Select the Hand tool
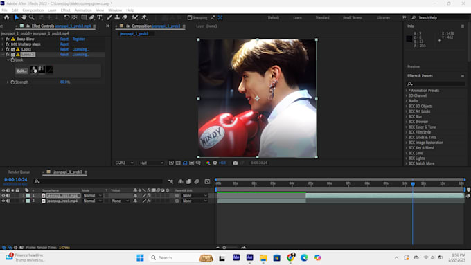Viewport: 471px width, 265px height. point(24,17)
